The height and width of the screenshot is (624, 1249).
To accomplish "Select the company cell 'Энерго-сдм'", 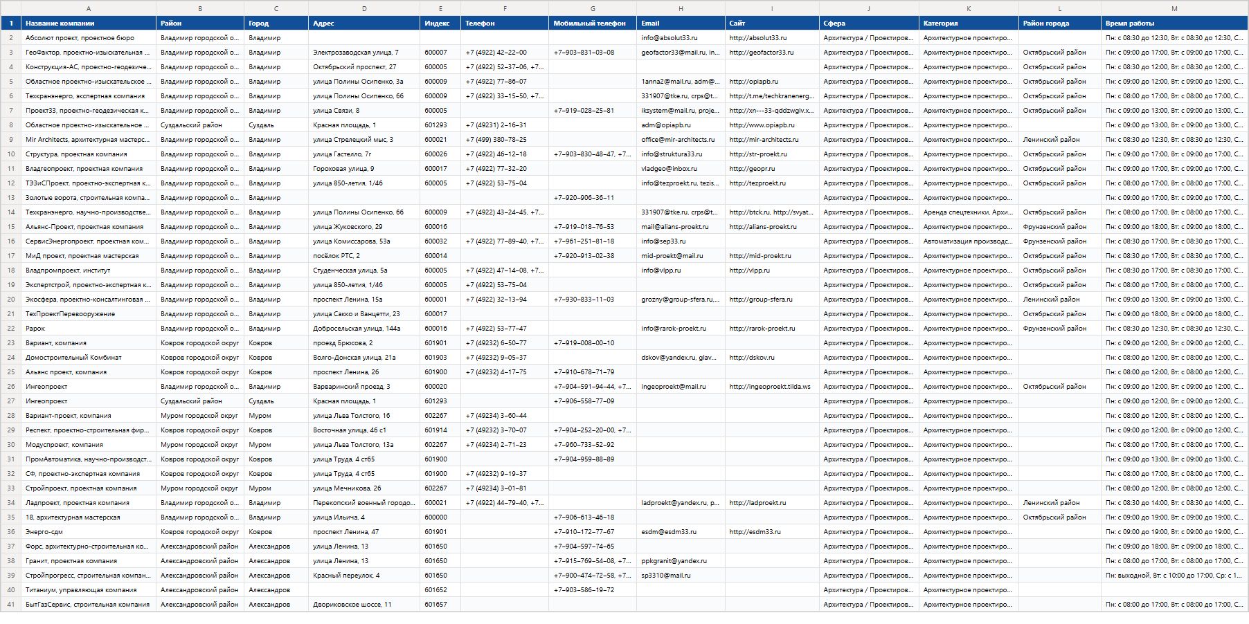I will [89, 532].
